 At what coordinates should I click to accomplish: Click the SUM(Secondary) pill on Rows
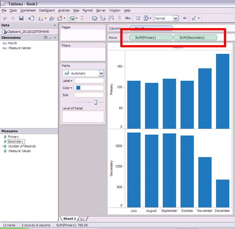click(195, 37)
